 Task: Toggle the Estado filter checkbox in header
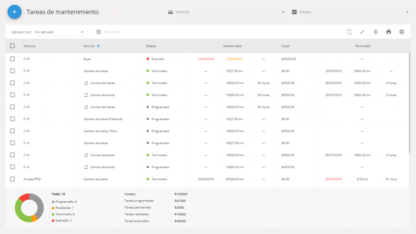point(294,12)
